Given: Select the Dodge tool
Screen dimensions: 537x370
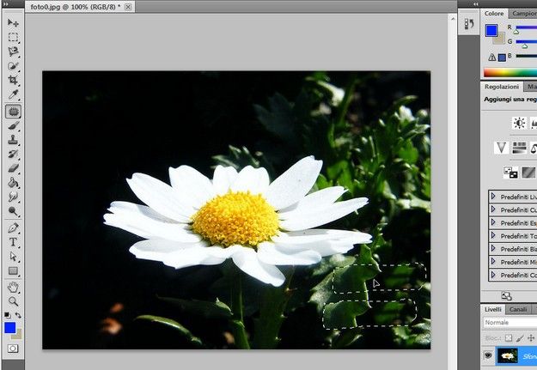Looking at the screenshot, I should pos(13,211).
